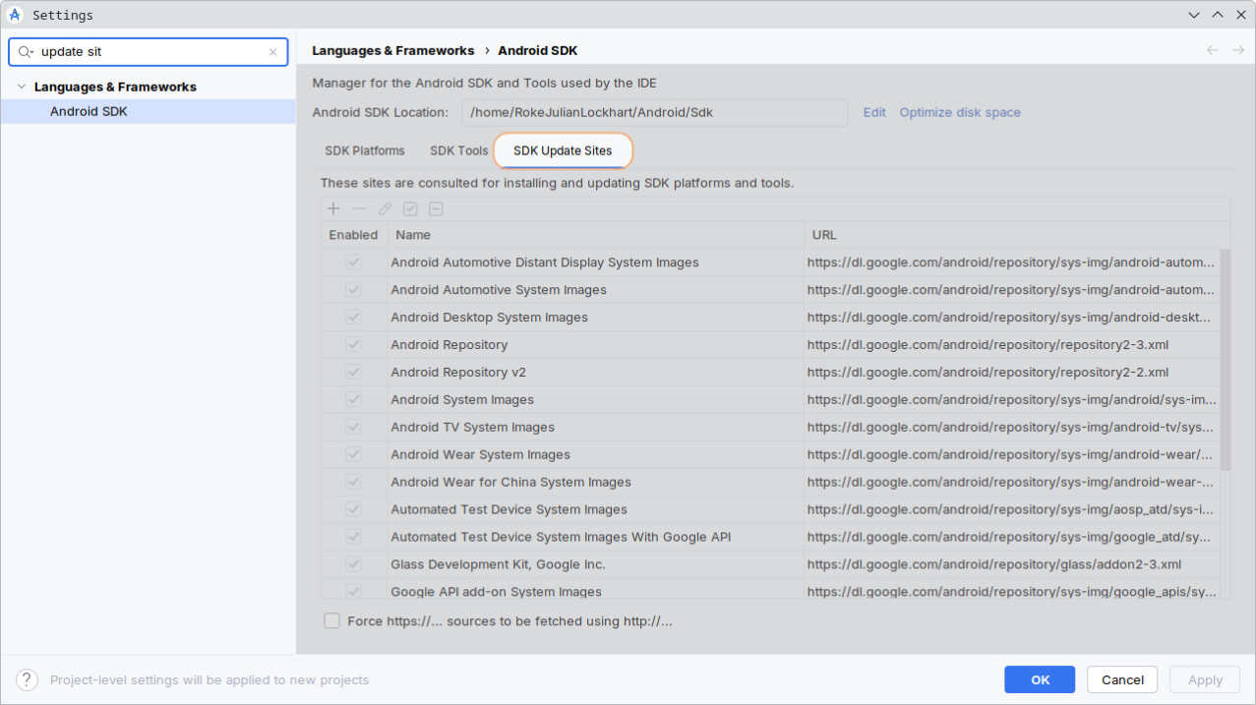Click the Edit SDK location link
Screen dimensions: 1256x705
(874, 112)
